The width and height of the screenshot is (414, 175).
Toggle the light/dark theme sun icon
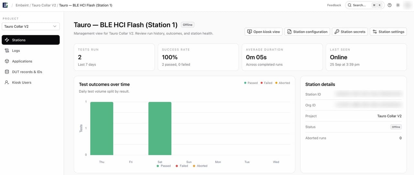point(398,5)
